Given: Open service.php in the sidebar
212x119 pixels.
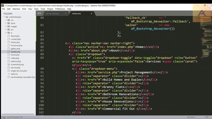Looking at the screenshot, I should click(16, 67).
